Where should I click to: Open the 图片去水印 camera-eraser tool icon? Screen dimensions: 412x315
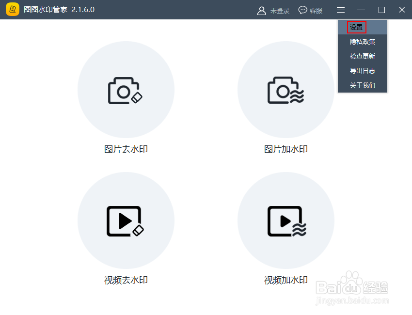pos(126,90)
